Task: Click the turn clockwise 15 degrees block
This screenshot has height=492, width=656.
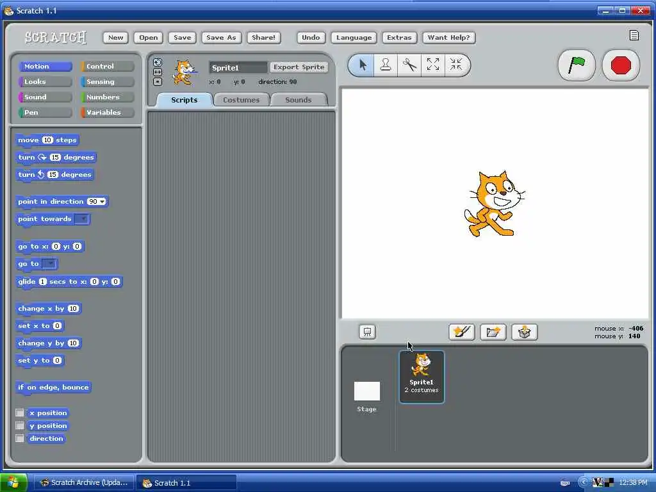Action: 56,158
